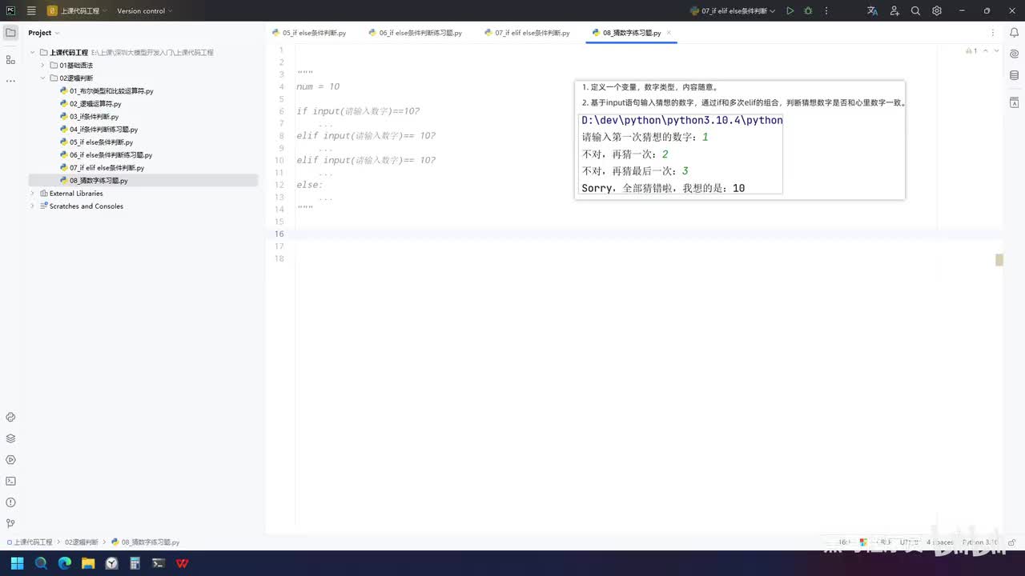Select 03_if条件判断.py file
Screen dimensions: 1025x576
[88, 117]
